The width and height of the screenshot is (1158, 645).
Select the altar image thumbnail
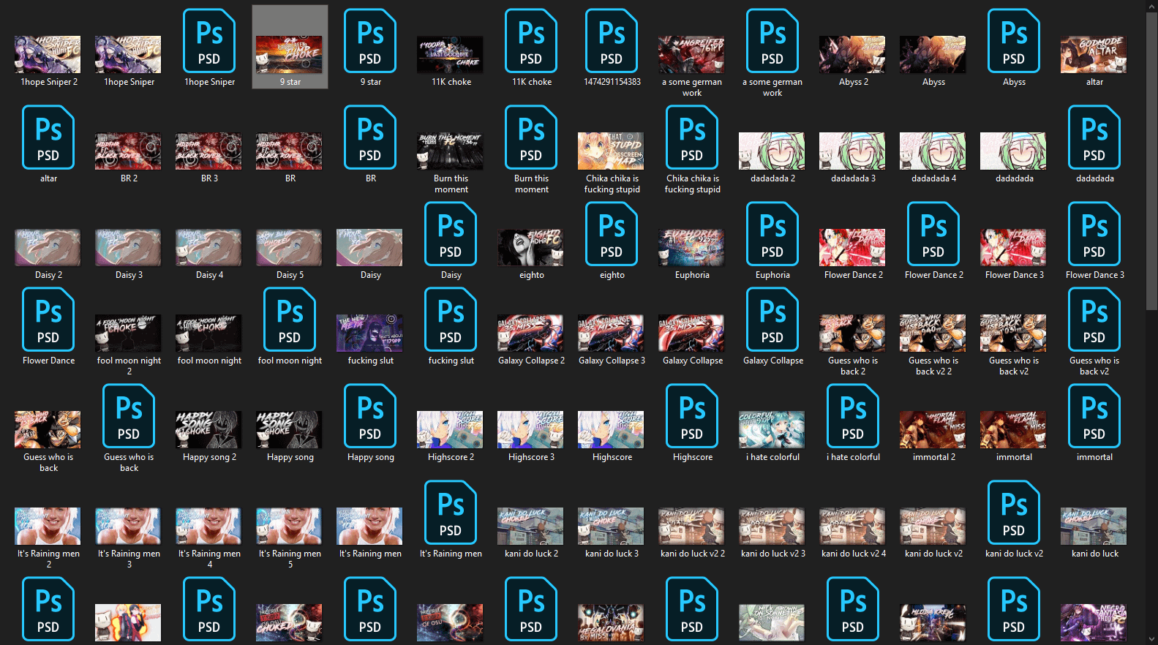click(1094, 55)
